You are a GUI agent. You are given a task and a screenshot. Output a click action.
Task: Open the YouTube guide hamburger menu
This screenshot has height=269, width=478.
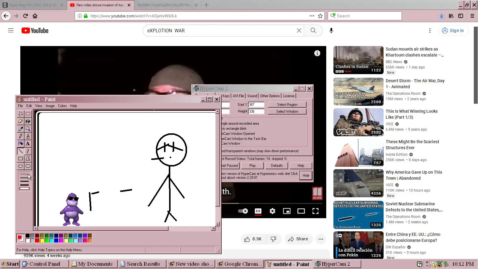[11, 30]
